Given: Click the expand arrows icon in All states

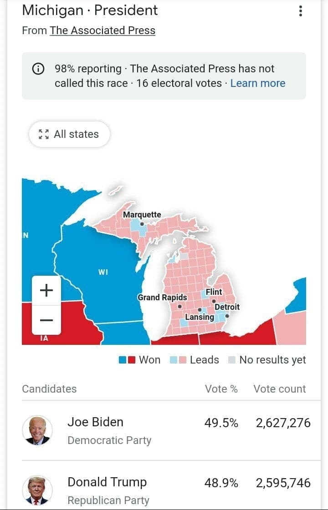Looking at the screenshot, I should 43,134.
